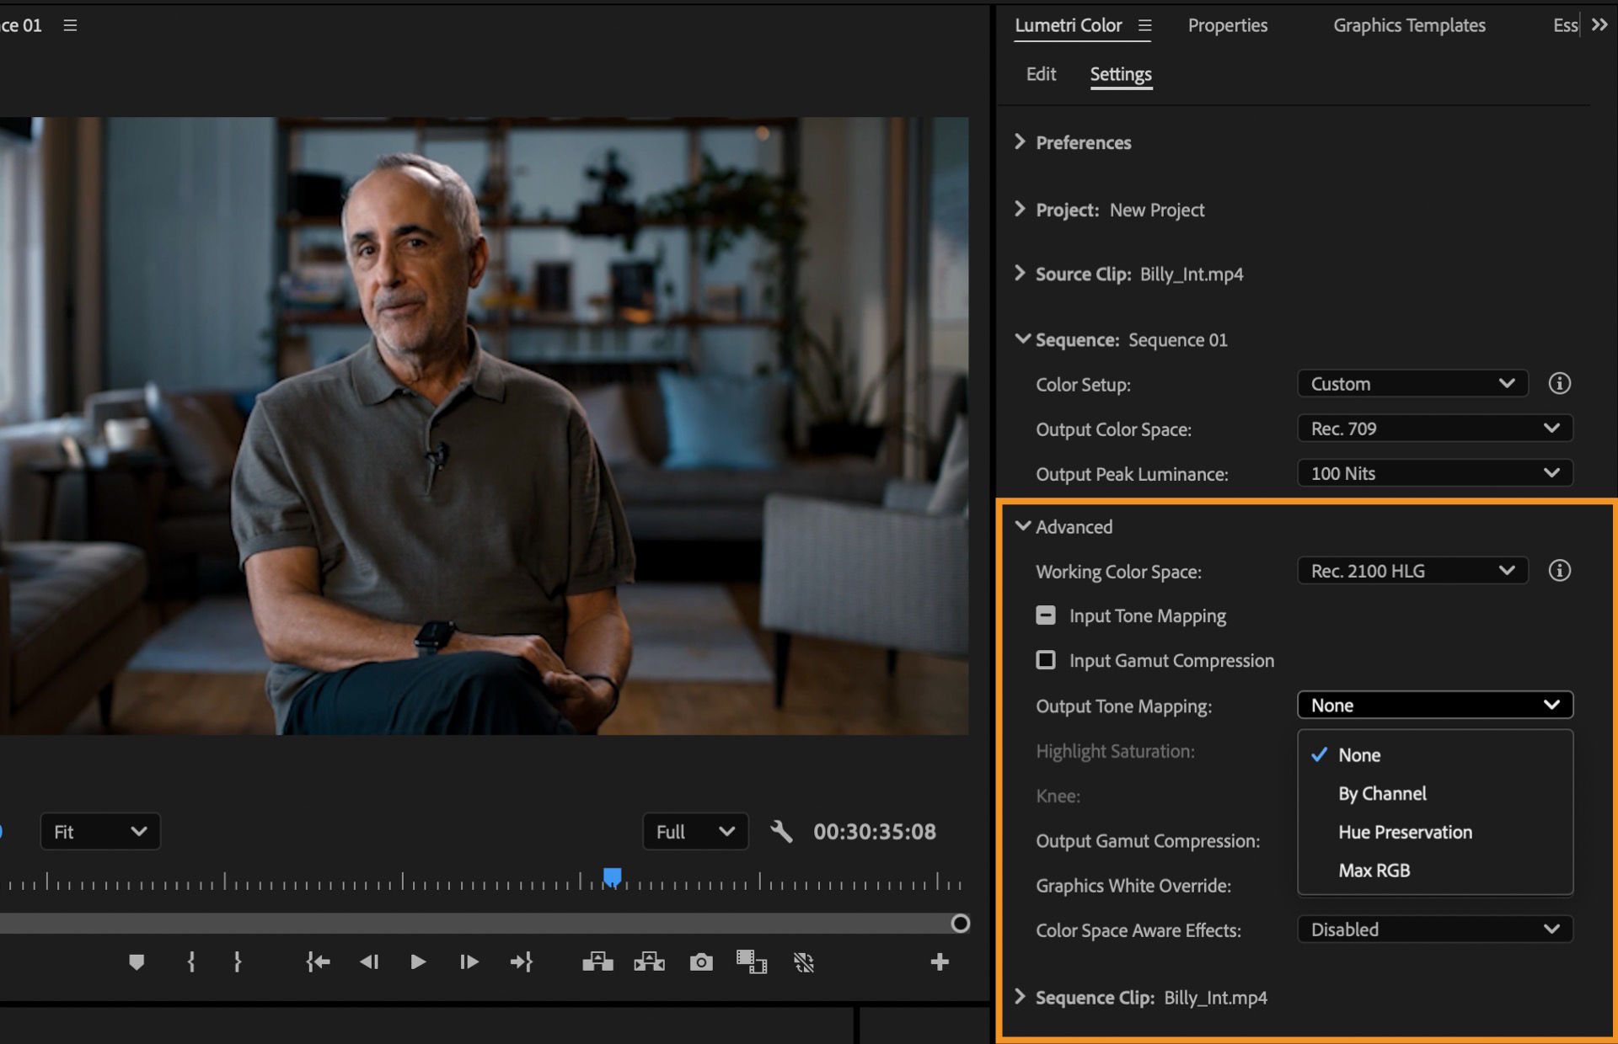1618x1044 pixels.
Task: Choose By Channel for Output Tone Mapping
Action: click(1382, 793)
